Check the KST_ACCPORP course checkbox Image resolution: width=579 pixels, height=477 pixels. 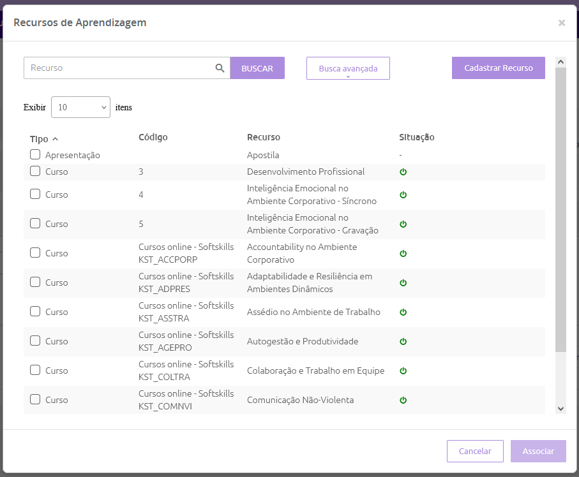click(35, 253)
